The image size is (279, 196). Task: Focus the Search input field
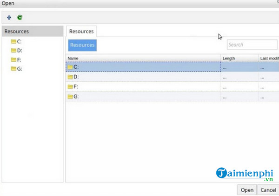251,45
